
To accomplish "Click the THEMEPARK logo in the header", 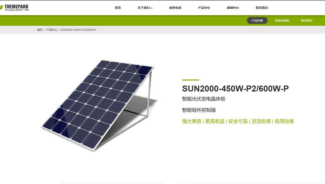I will click(15, 7).
